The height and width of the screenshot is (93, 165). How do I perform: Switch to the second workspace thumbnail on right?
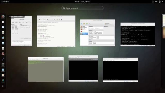[x=164, y=33]
